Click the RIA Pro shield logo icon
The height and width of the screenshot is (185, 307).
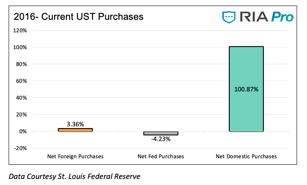pos(229,17)
